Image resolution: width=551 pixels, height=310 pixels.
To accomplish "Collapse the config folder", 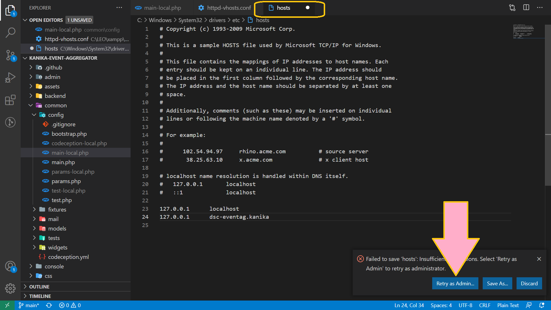I will (34, 115).
